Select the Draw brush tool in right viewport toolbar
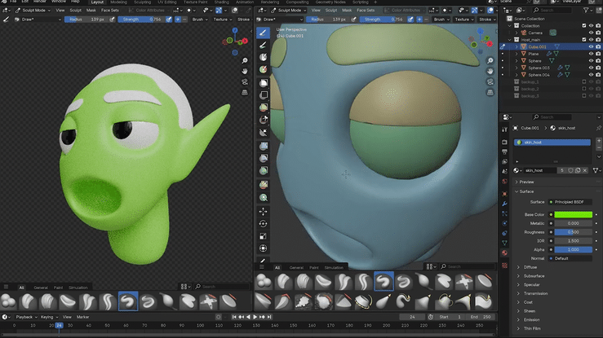This screenshot has width=603, height=338. (264, 33)
